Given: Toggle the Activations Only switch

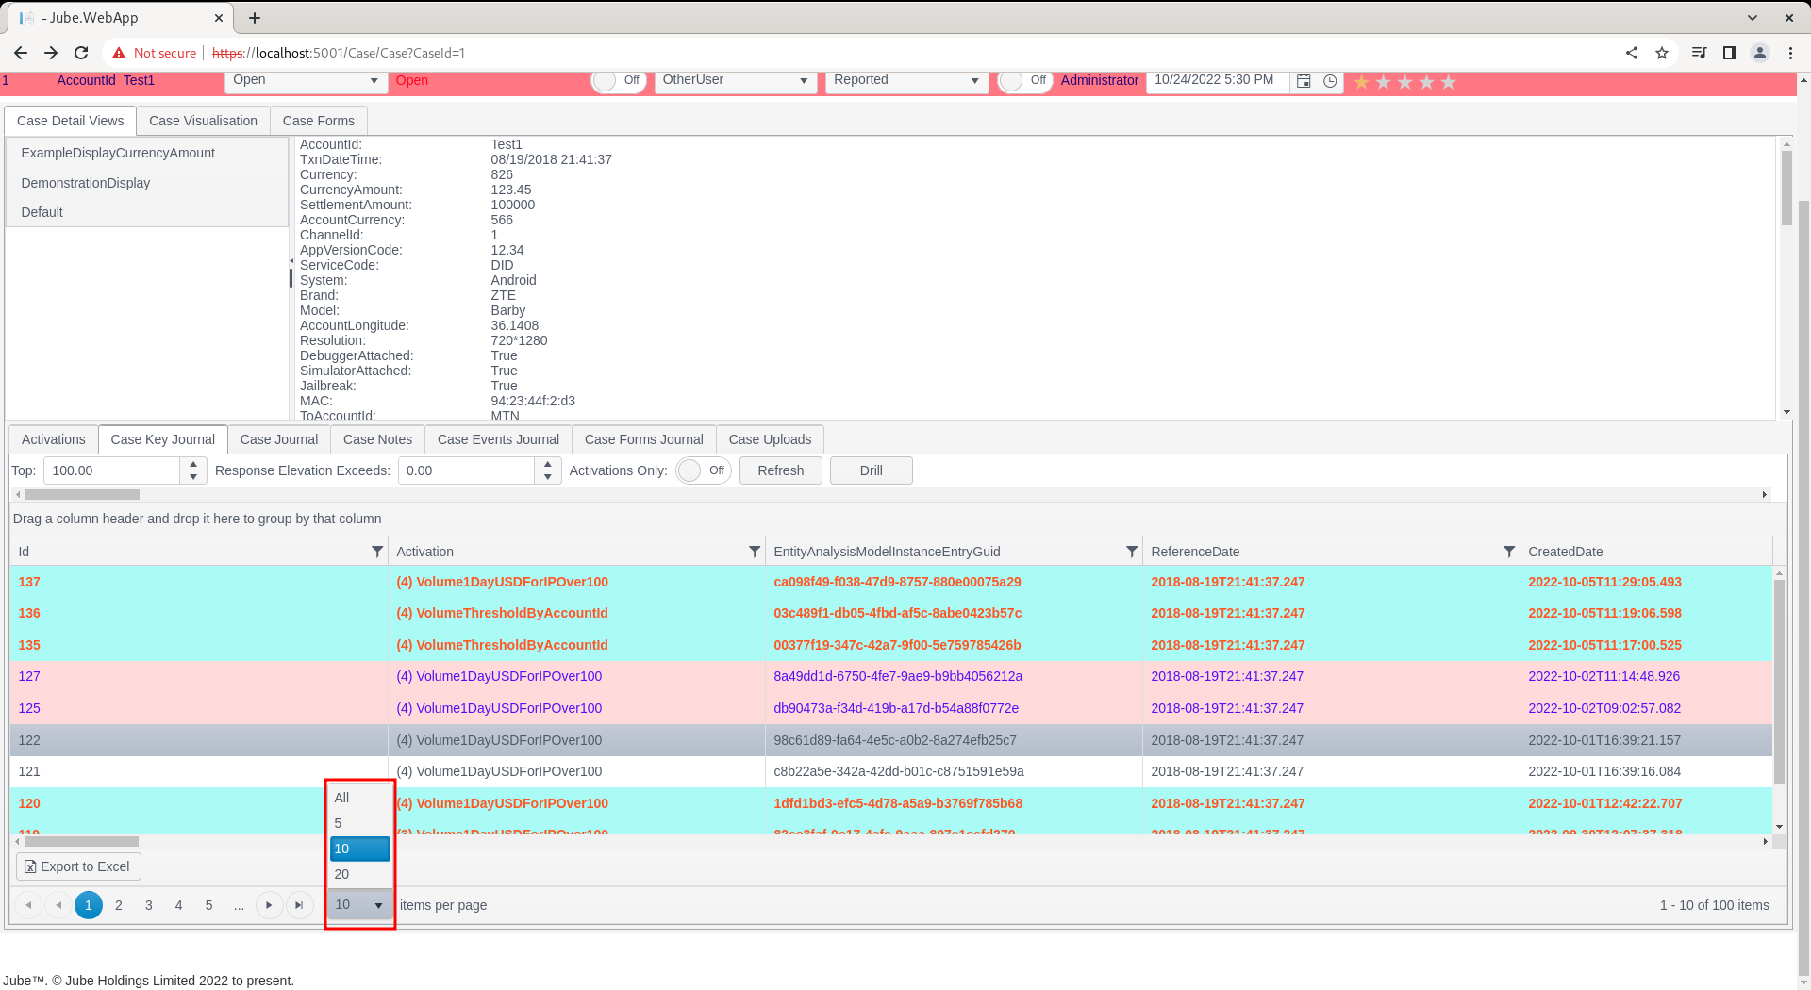Looking at the screenshot, I should pos(704,470).
